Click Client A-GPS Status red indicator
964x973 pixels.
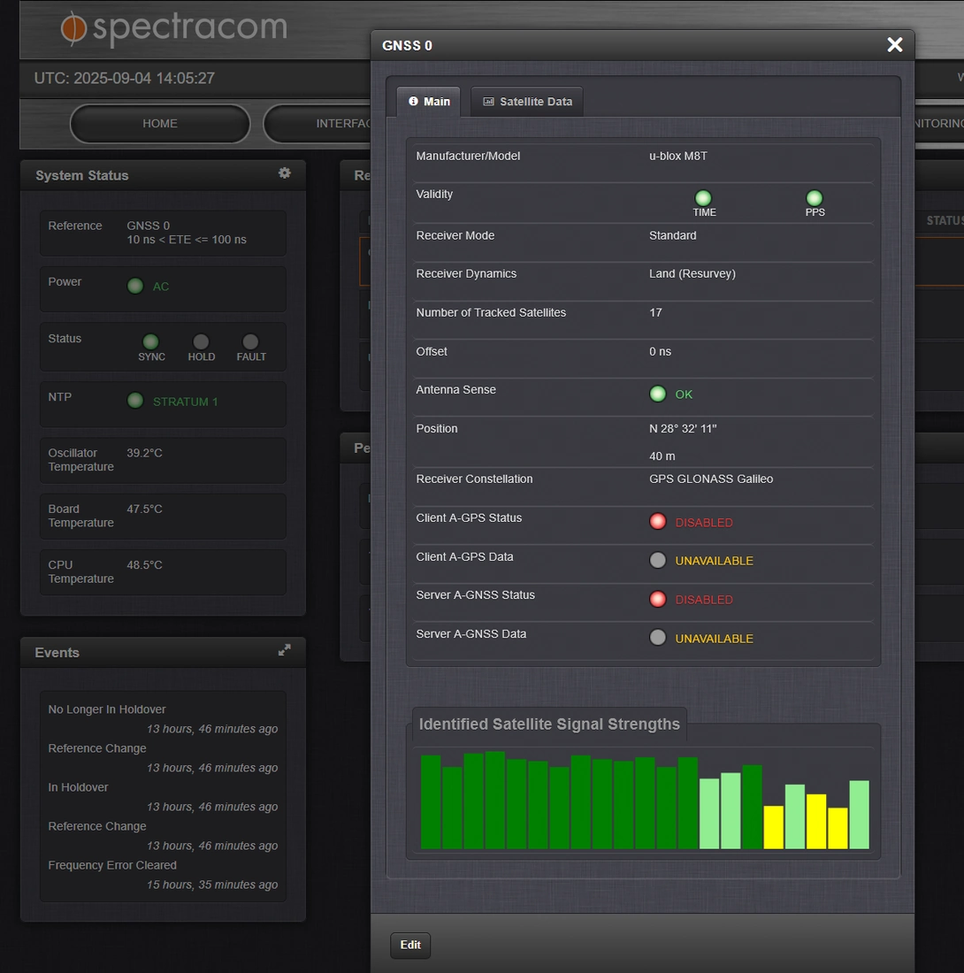[x=658, y=522]
